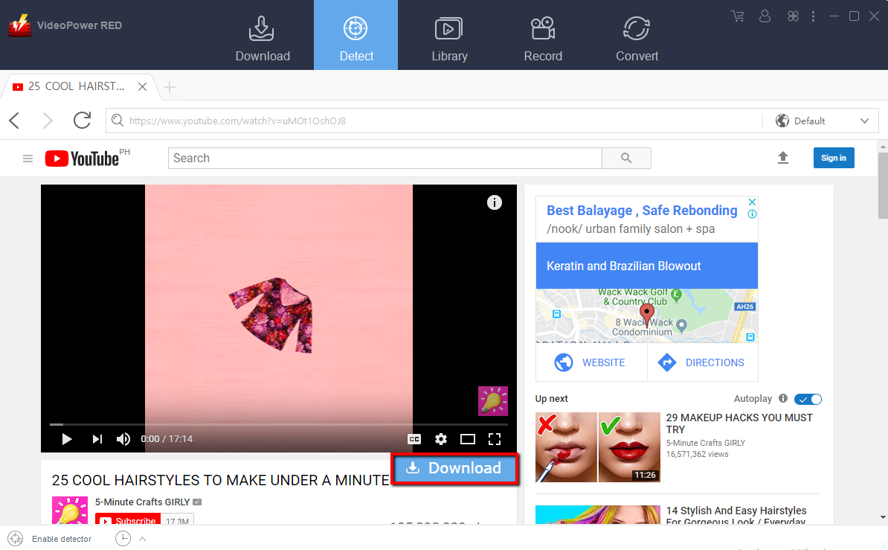
Task: Sign in to YouTube
Action: click(x=834, y=158)
